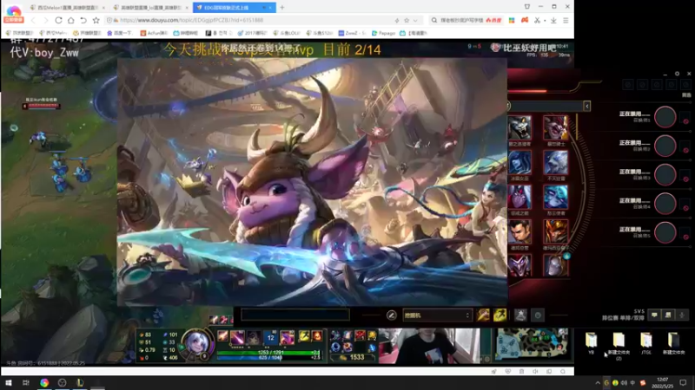The image size is (695, 390).
Task: Switch to the 西瓜Melon直播 tab
Action: coord(68,8)
